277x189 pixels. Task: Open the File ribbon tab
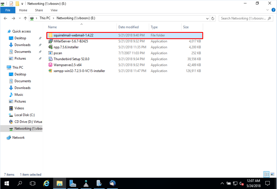(x=8, y=10)
